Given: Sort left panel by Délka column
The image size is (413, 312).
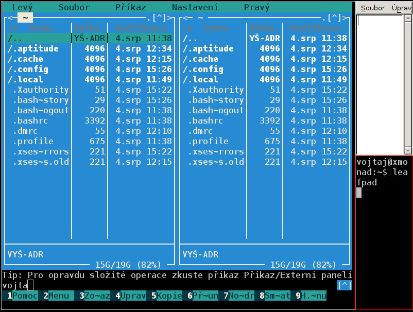Looking at the screenshot, I should coord(87,28).
